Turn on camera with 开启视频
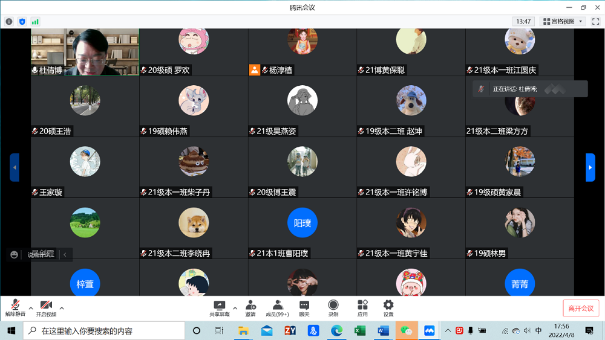Image resolution: width=605 pixels, height=340 pixels. (x=46, y=308)
